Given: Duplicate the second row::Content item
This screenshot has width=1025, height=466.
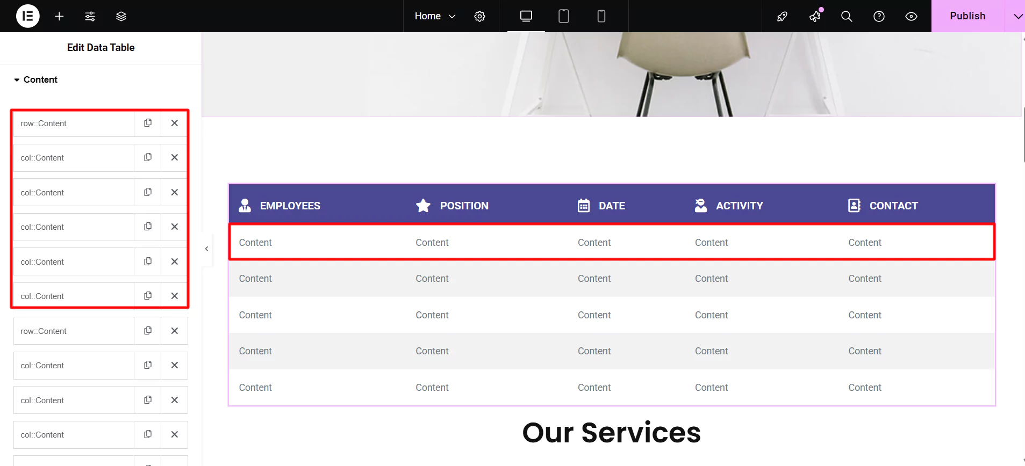Looking at the screenshot, I should coord(148,331).
